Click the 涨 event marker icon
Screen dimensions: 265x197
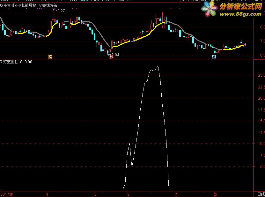pyautogui.click(x=111, y=57)
